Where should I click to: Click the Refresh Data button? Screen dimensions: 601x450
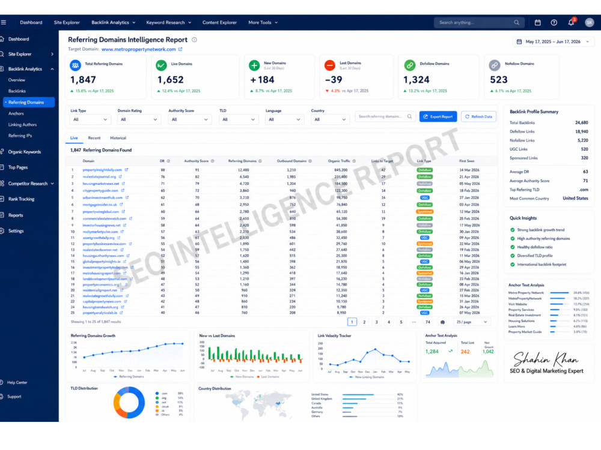pos(478,117)
